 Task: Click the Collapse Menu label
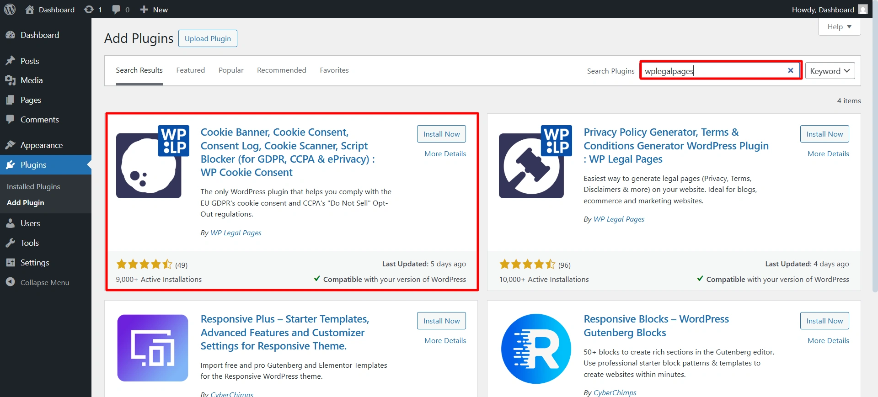click(45, 282)
